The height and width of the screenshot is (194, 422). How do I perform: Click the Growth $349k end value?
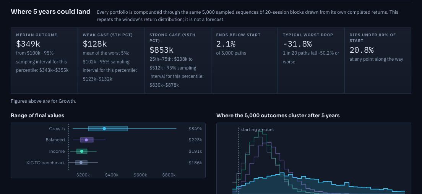pyautogui.click(x=195, y=129)
